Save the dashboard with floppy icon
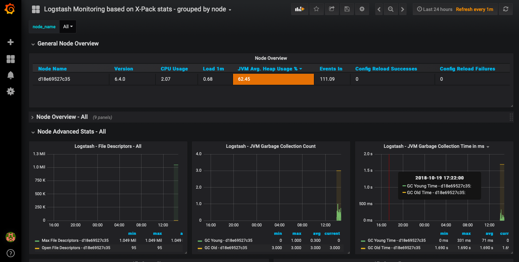 (x=347, y=9)
